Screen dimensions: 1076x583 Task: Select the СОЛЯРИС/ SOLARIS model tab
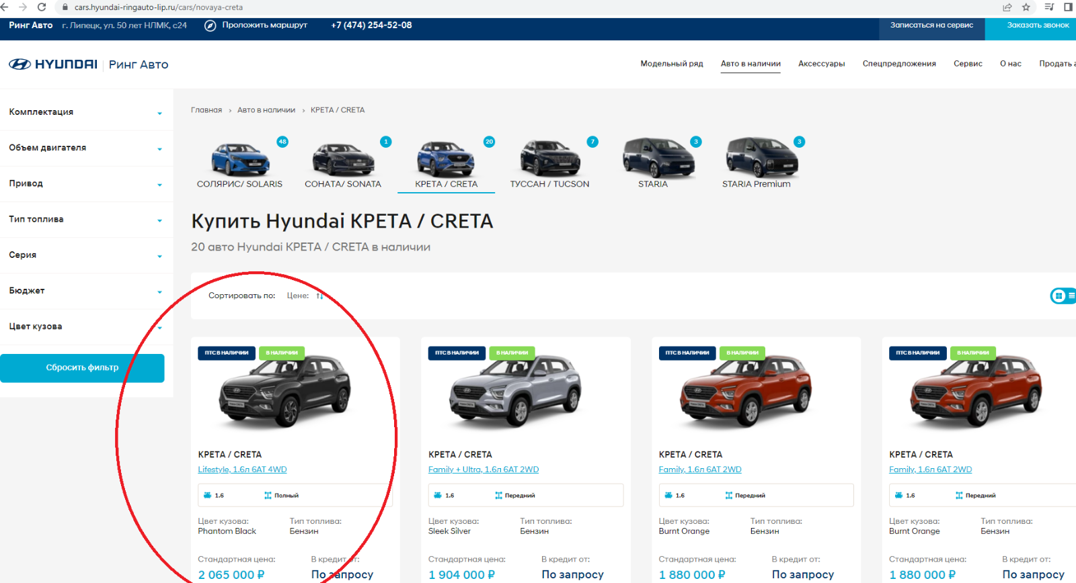[239, 165]
